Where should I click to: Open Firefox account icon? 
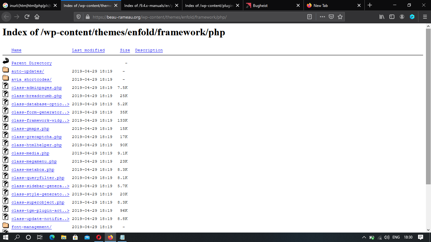pos(402,17)
